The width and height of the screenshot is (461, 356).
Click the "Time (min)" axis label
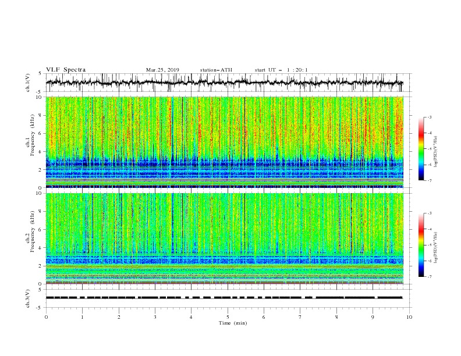[x=233, y=323]
